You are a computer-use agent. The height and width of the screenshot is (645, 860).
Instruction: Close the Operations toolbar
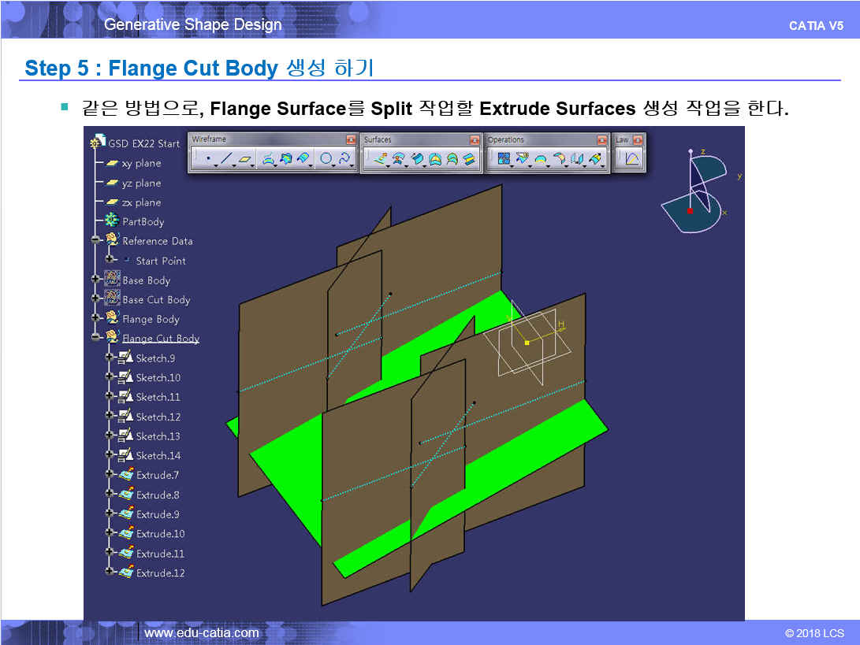(601, 140)
